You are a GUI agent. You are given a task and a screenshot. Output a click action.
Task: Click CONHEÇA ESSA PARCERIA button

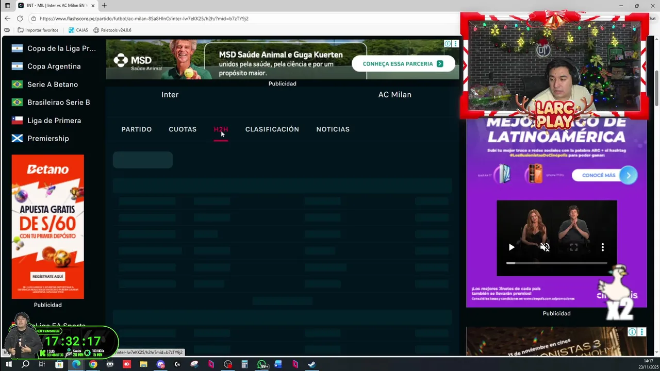[x=403, y=64]
